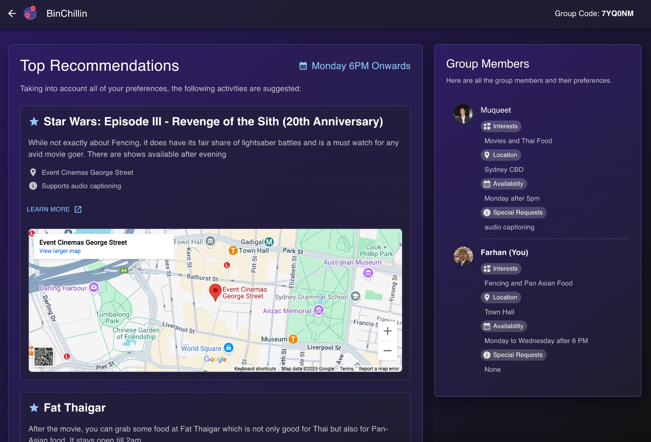Go back using the arrow icon
Image resolution: width=651 pixels, height=442 pixels.
click(x=12, y=13)
